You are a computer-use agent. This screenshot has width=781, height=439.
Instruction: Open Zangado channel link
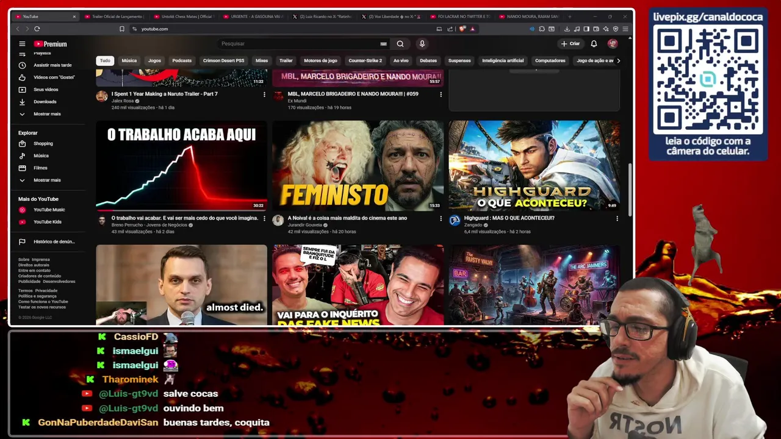click(475, 225)
